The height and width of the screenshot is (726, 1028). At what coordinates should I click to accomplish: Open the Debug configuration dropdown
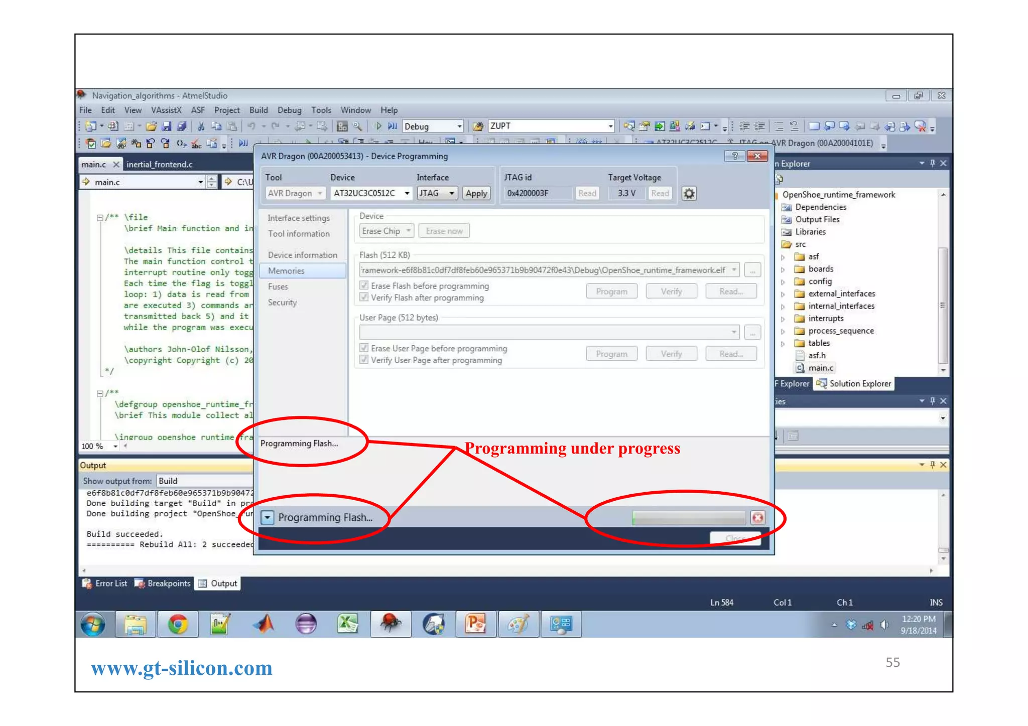point(459,126)
